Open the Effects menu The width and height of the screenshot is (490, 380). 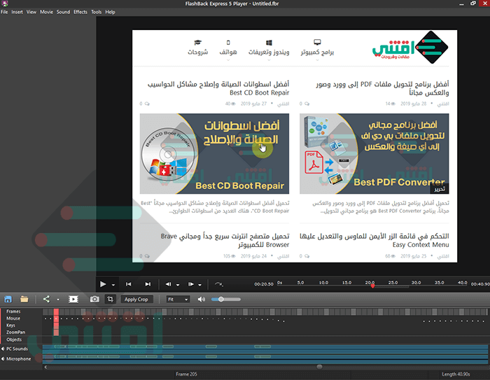[x=80, y=12]
